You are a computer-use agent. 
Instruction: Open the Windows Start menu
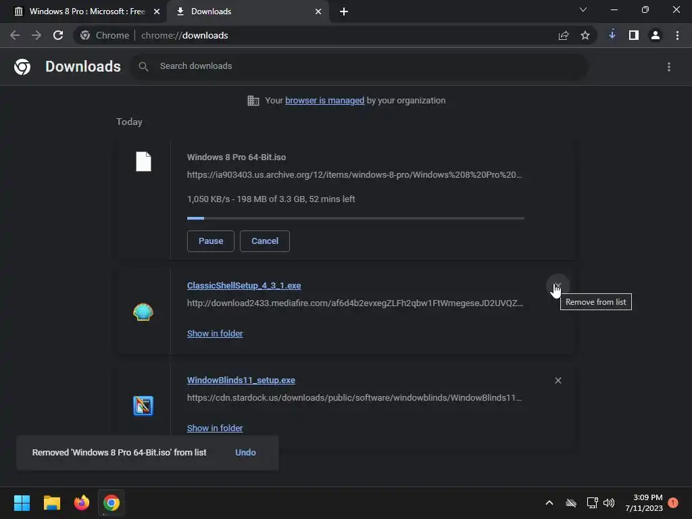[x=22, y=503]
